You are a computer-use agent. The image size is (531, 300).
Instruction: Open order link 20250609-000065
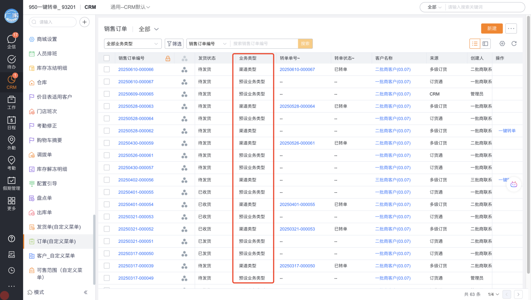tap(136, 94)
